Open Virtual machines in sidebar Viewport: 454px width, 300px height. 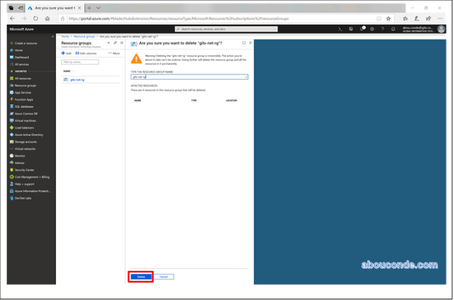[25, 120]
